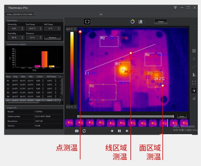This screenshot has width=201, height=166.
Task: Skip to the next frame
Action: (127, 131)
